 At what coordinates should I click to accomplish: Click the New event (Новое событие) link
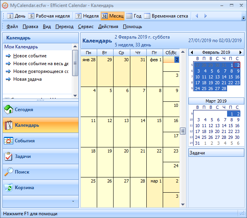point(30,56)
